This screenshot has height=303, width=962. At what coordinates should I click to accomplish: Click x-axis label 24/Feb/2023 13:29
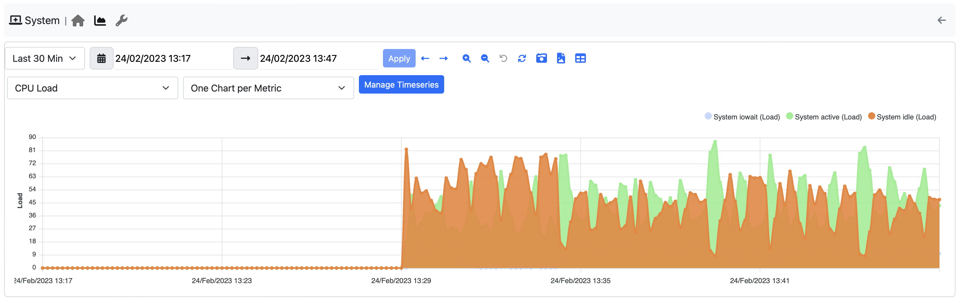(x=401, y=281)
